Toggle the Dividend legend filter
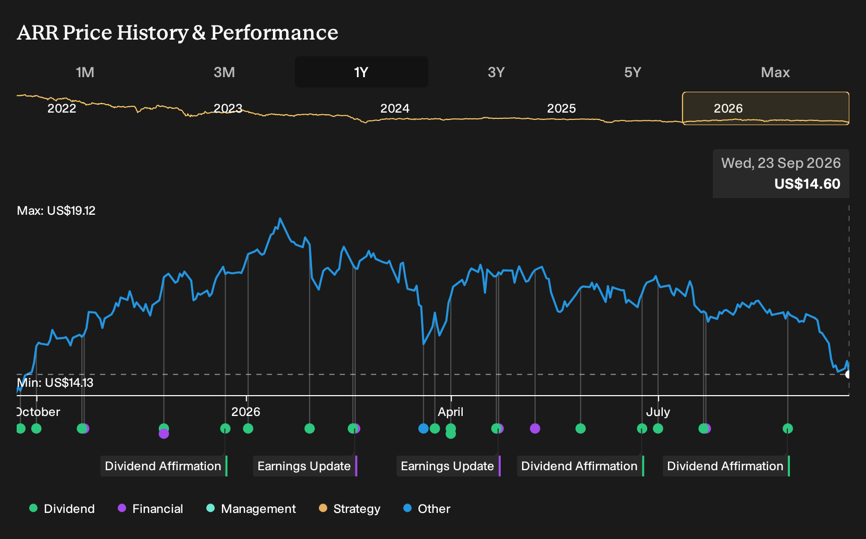Image resolution: width=866 pixels, height=539 pixels. pos(62,509)
